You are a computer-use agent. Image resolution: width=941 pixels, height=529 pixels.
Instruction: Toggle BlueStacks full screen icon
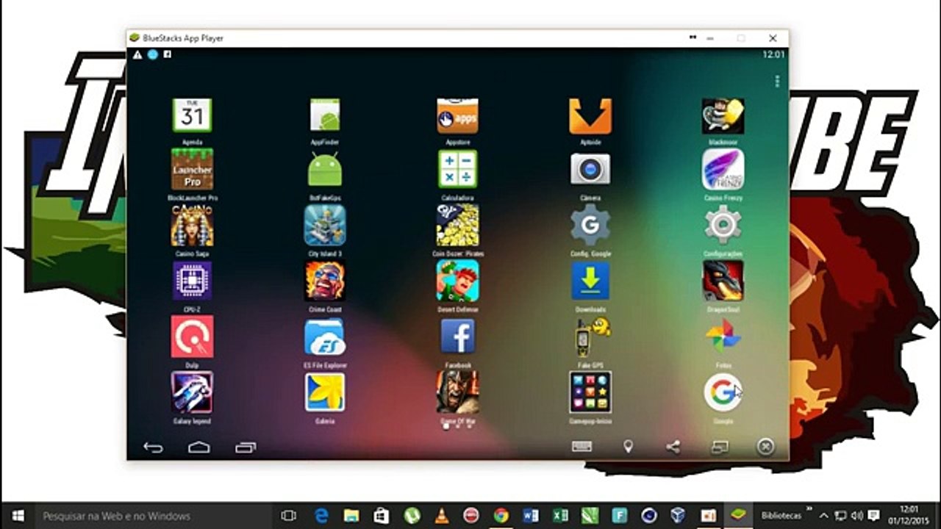[720, 447]
